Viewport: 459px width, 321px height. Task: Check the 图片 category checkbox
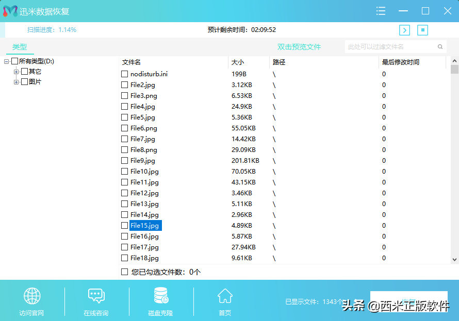coord(25,81)
